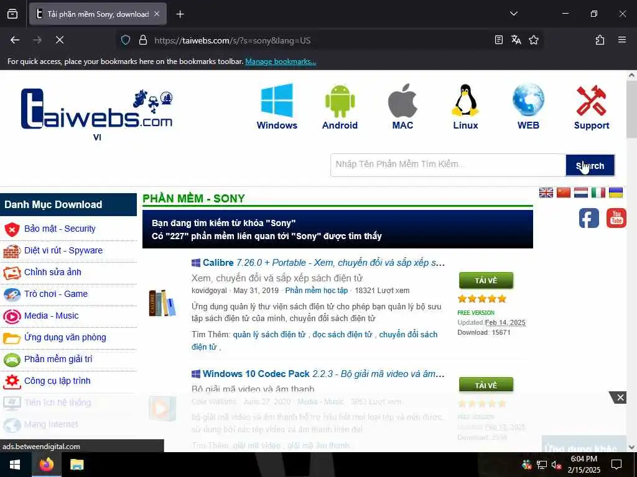Open Media - Music category

click(51, 316)
